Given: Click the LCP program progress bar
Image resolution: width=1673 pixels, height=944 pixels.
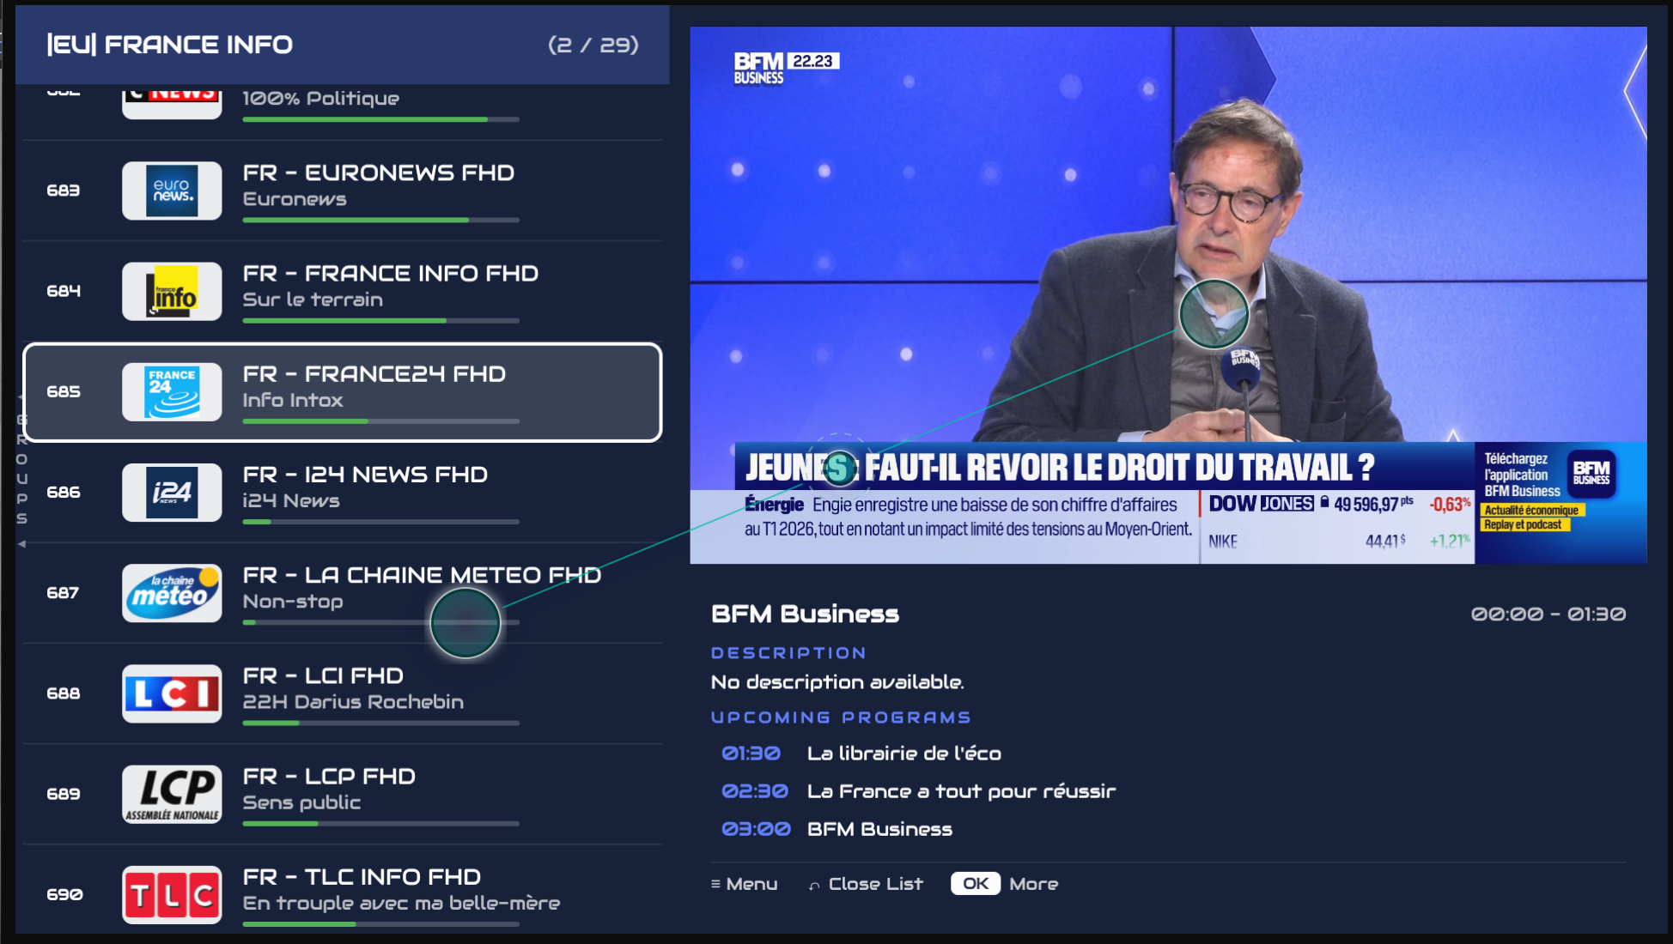Looking at the screenshot, I should point(380,824).
